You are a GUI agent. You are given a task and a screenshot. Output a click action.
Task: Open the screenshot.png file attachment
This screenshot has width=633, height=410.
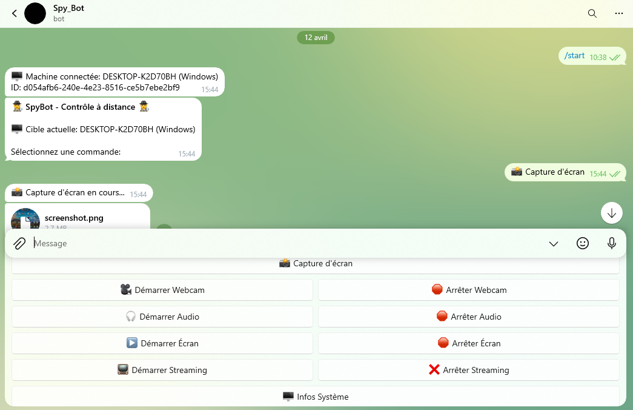coord(74,218)
